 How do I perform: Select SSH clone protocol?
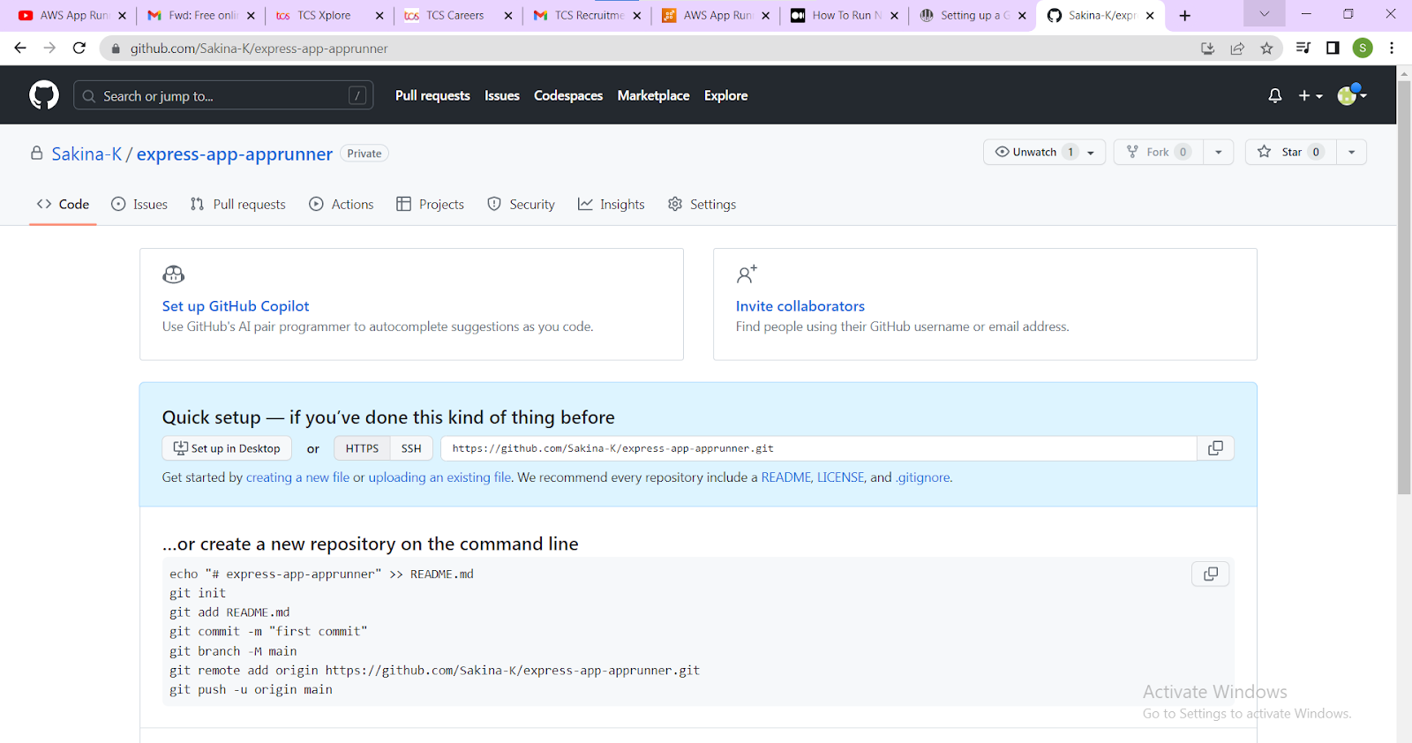(411, 448)
